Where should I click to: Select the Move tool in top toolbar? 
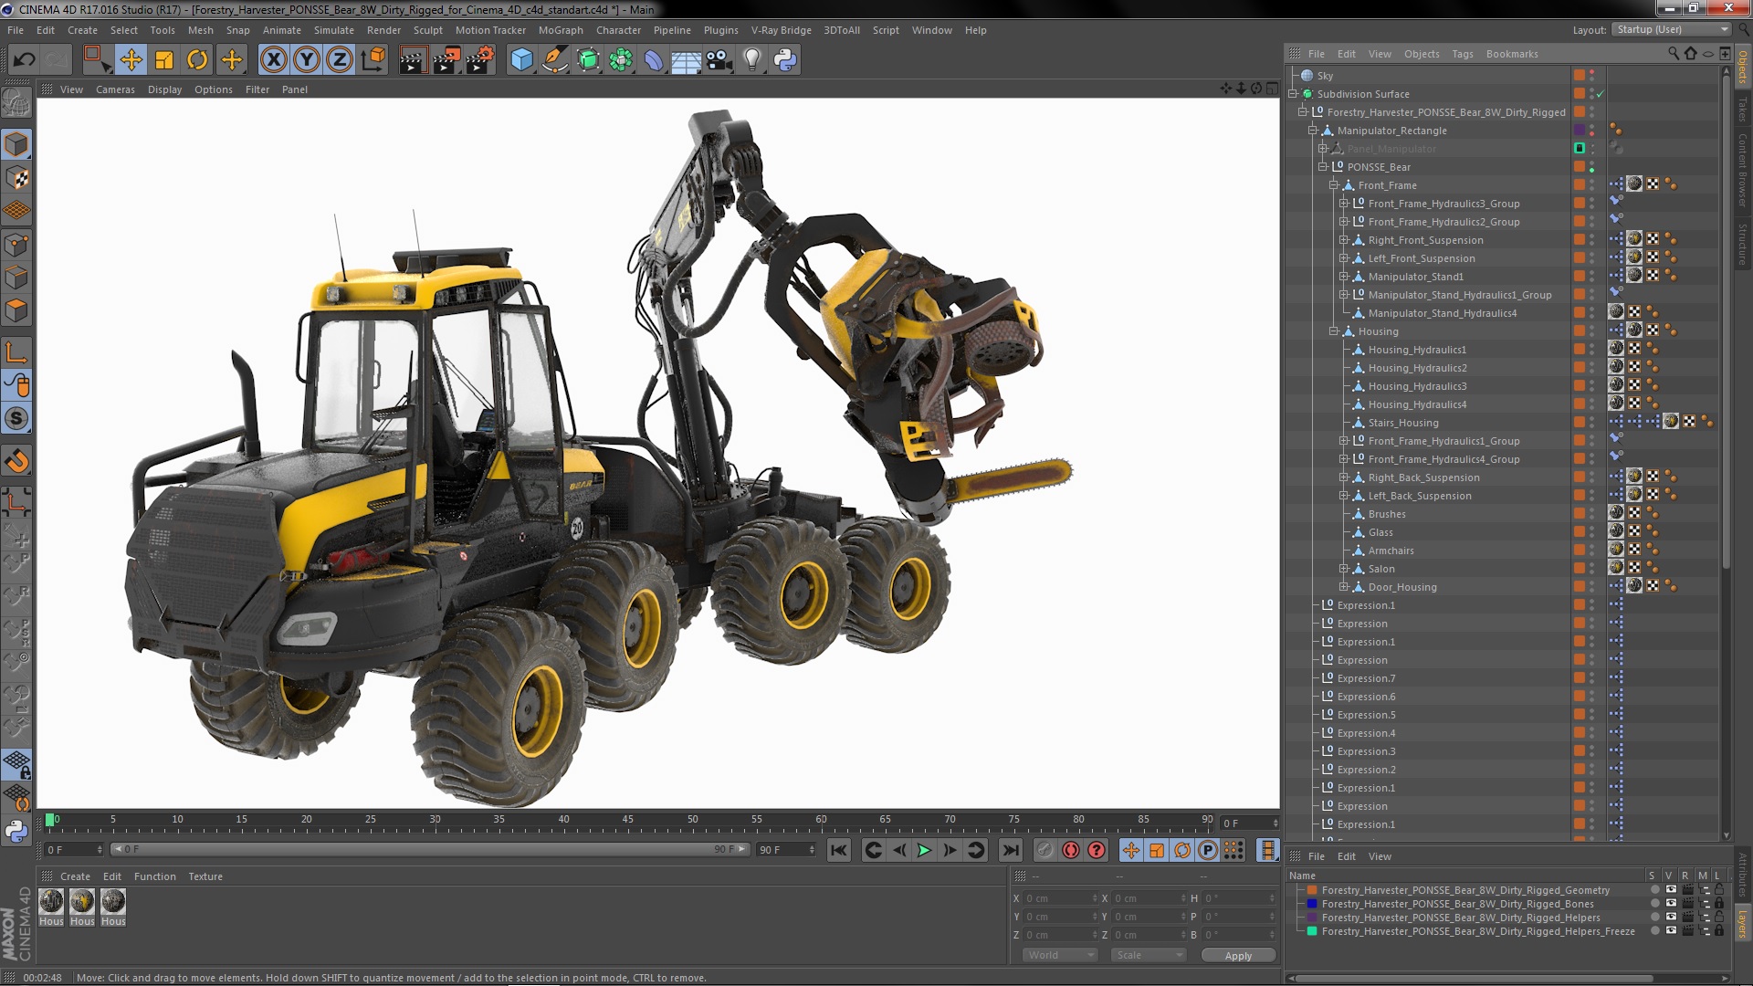click(x=131, y=60)
